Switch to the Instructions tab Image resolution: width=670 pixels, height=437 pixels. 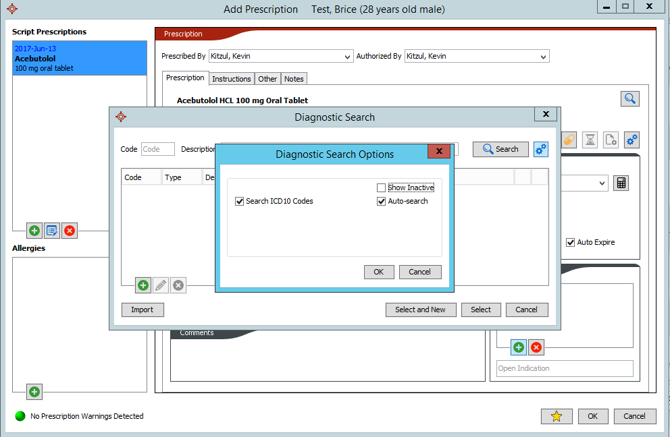[x=231, y=79]
